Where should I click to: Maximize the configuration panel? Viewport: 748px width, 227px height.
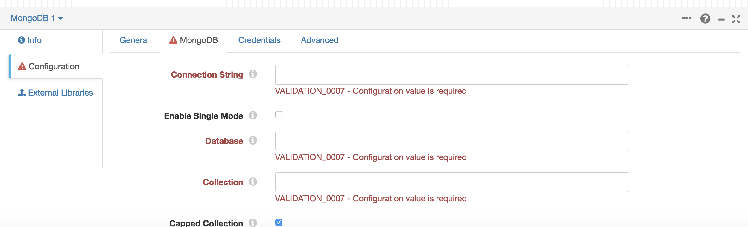[x=736, y=19]
